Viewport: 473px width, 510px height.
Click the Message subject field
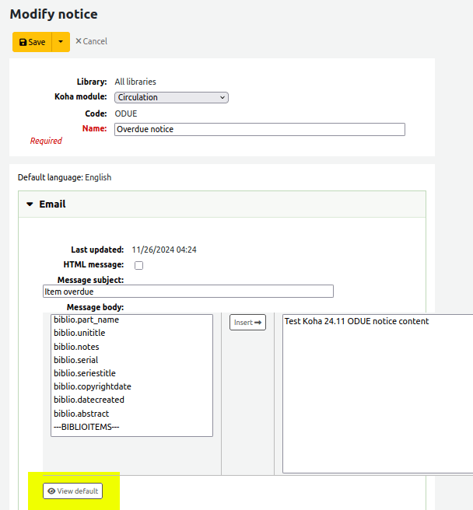click(188, 291)
